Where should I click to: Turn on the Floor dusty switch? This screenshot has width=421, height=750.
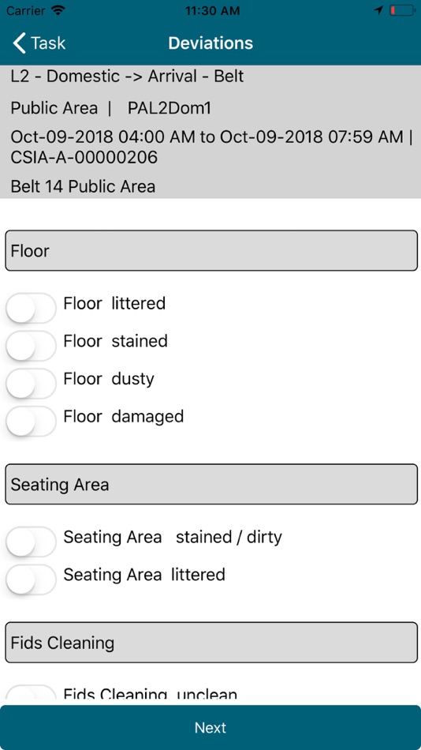pos(31,384)
